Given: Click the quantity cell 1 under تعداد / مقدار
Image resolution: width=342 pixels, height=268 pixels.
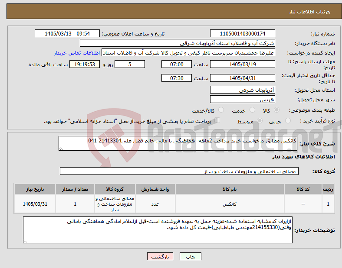Looking at the screenshot, I should click(75, 204).
